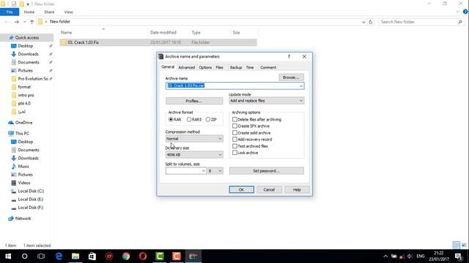Switch to the Backup tab
469x263 pixels.
(x=236, y=67)
